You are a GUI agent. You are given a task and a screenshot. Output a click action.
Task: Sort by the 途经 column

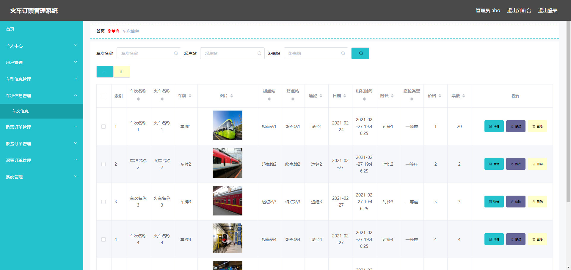[x=321, y=96]
